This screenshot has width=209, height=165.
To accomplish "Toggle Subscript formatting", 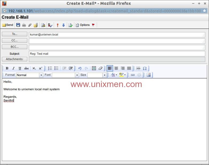I will click(34, 68).
